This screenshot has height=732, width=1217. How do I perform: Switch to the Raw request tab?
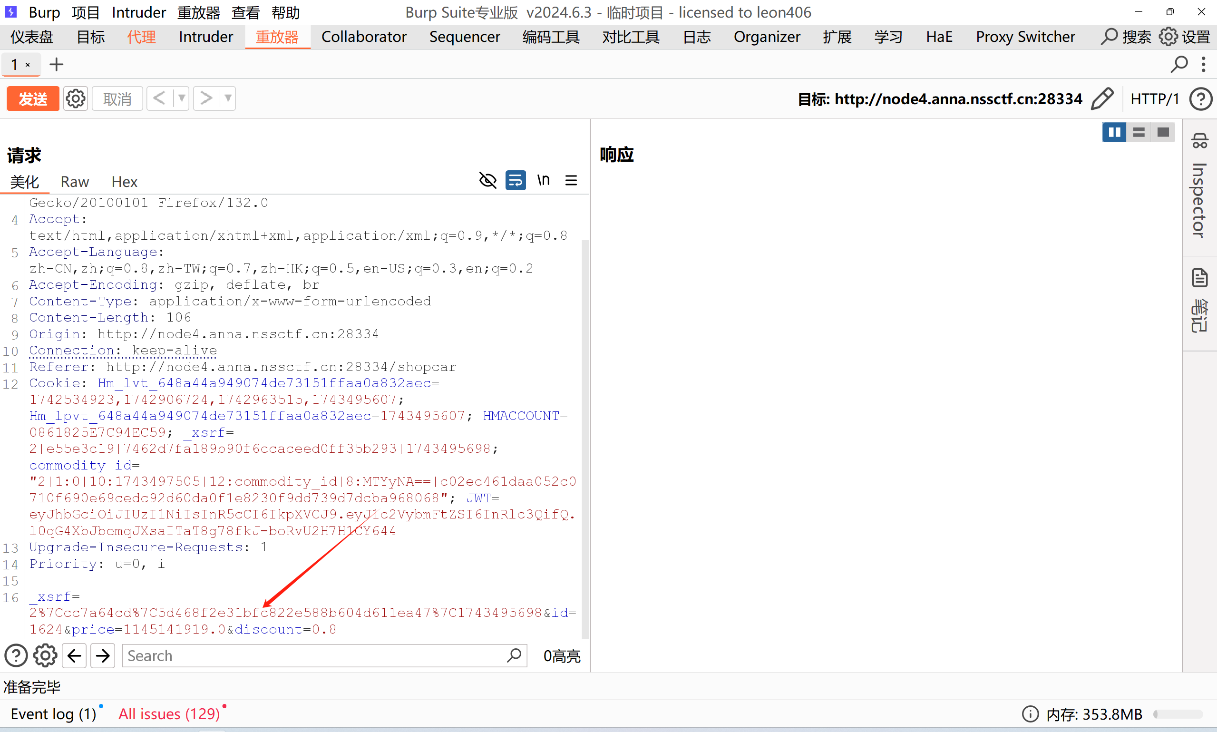[75, 182]
